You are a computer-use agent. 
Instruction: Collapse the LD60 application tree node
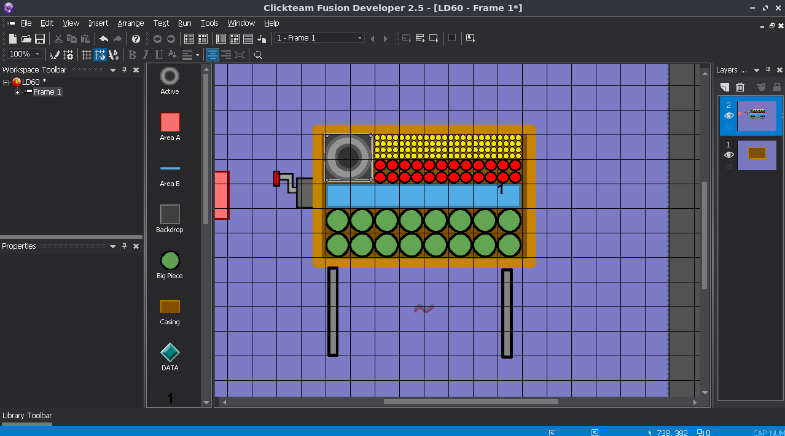tap(6, 82)
